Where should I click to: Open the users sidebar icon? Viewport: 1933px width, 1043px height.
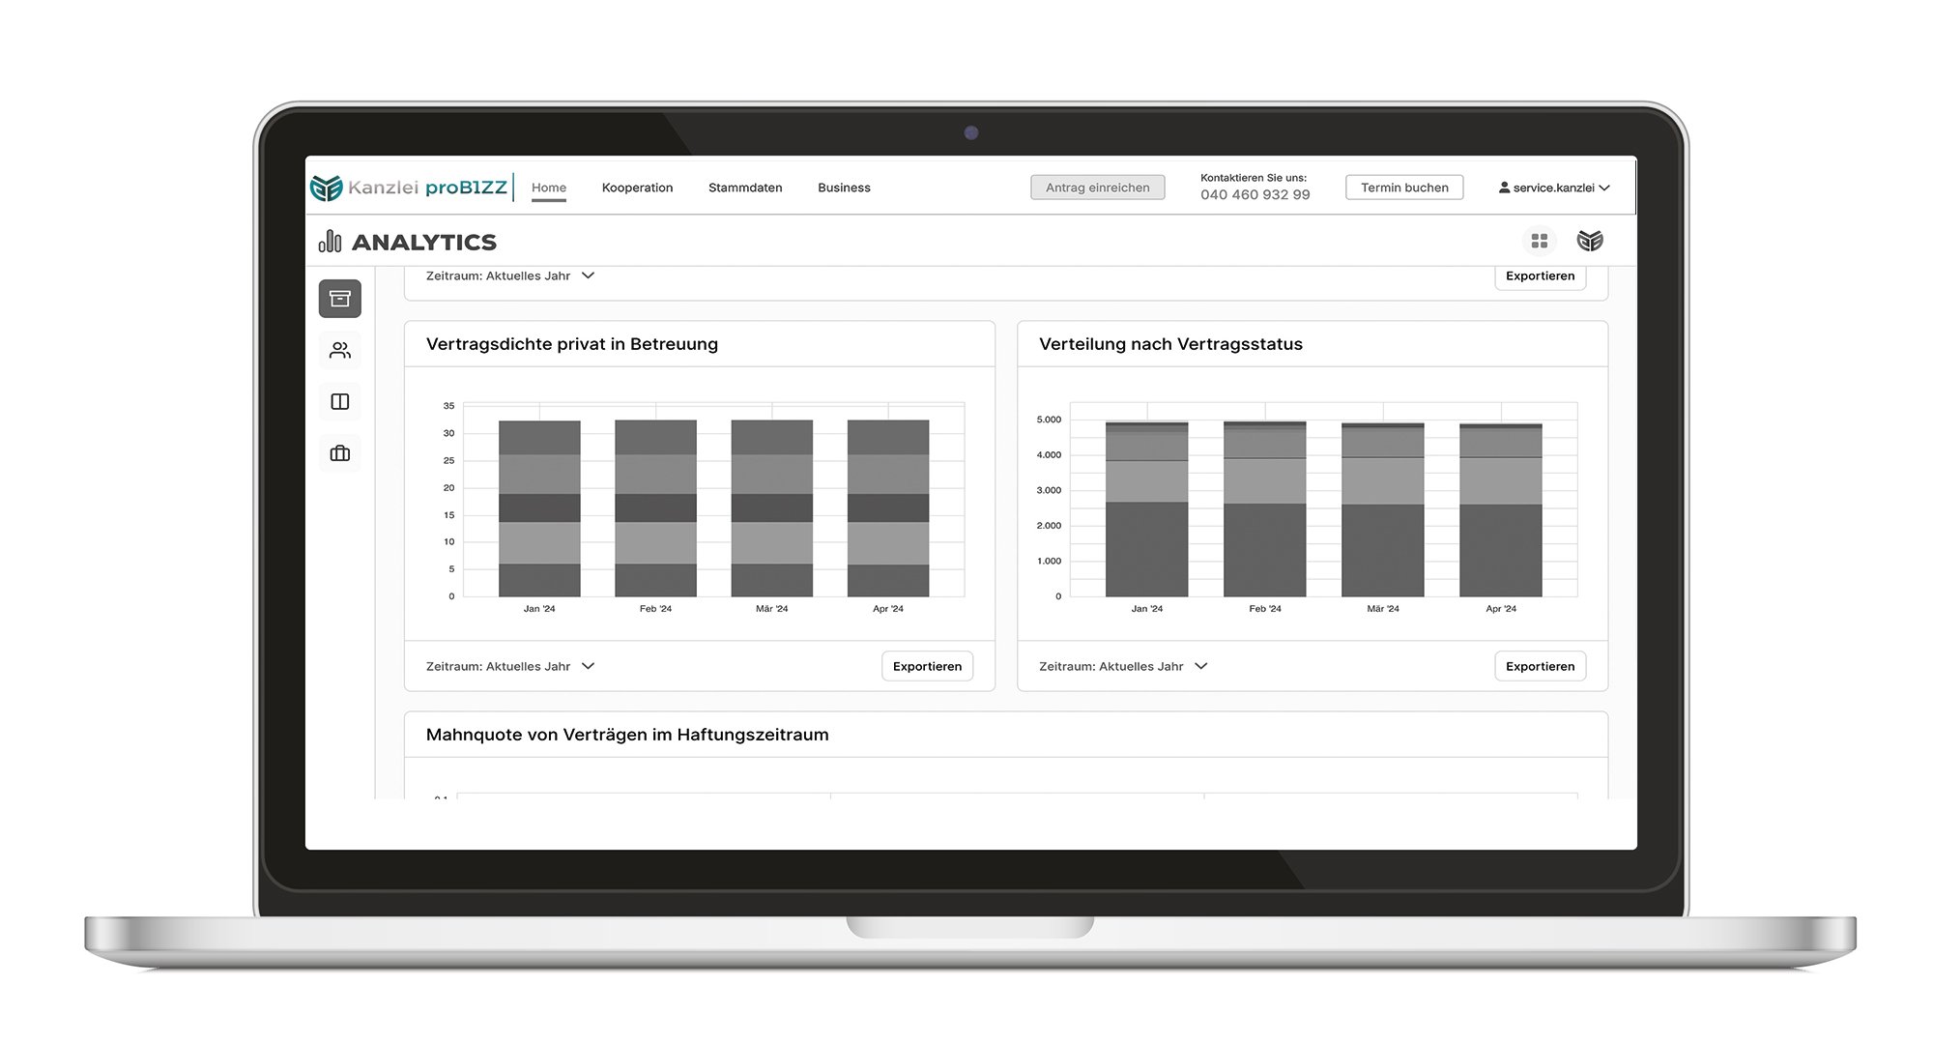pos(340,350)
